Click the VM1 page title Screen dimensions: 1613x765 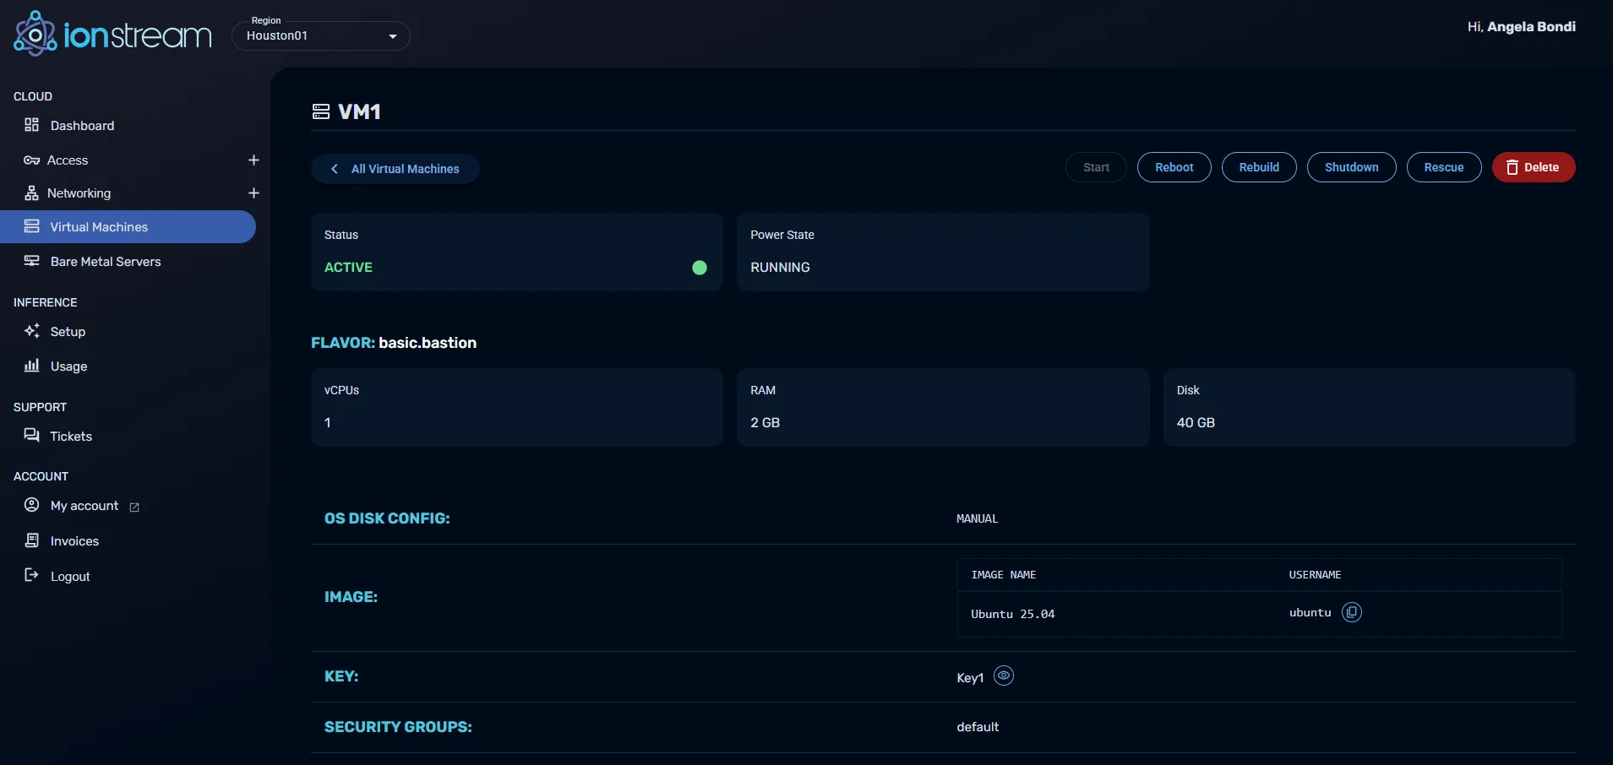click(x=359, y=111)
